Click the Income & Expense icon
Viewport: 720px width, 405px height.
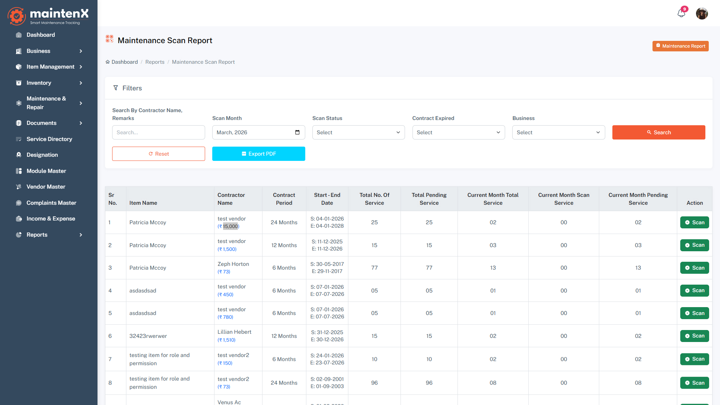19,219
